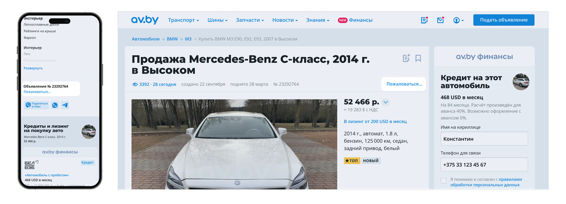
Task: Click the Развернуть link on the phone
Action: tap(33, 68)
